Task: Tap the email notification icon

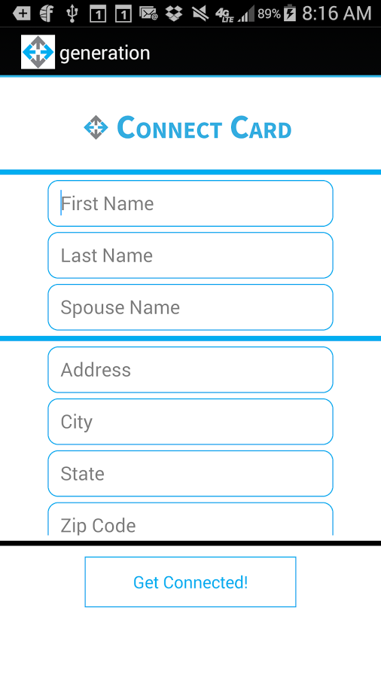Action: 148,14
